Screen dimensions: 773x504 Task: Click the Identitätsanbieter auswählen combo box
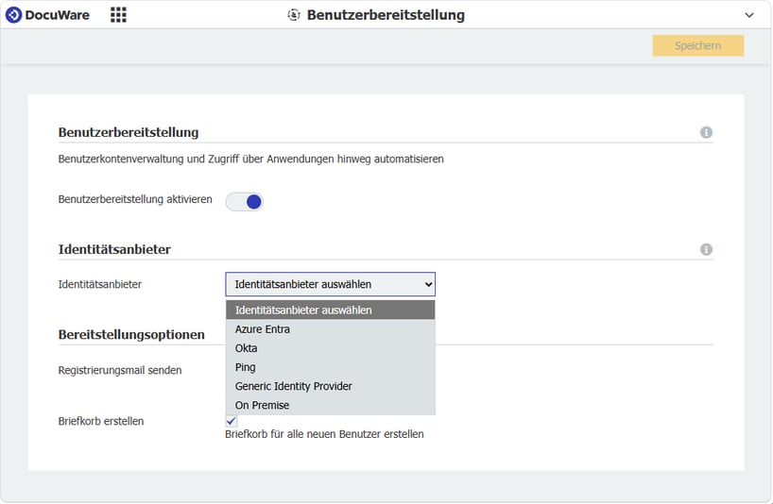tap(331, 284)
